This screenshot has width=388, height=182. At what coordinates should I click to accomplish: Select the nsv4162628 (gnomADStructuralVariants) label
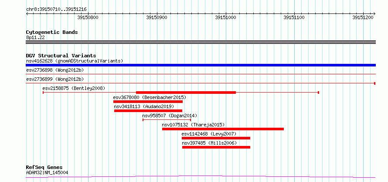[75, 61]
